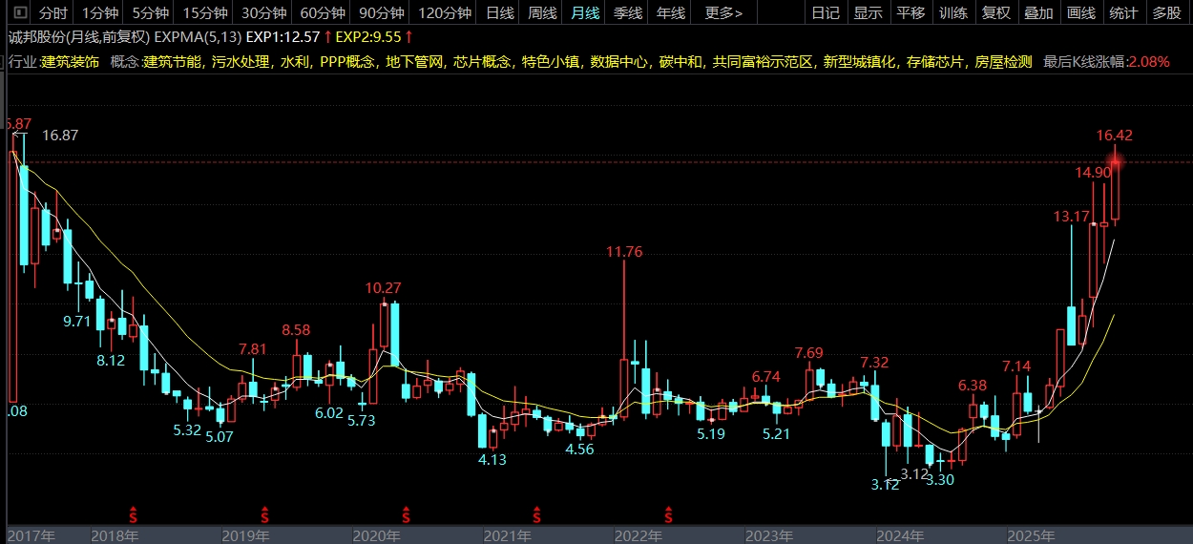This screenshot has width=1193, height=544.
Task: Click the 4.13 low price label
Action: [x=492, y=459]
